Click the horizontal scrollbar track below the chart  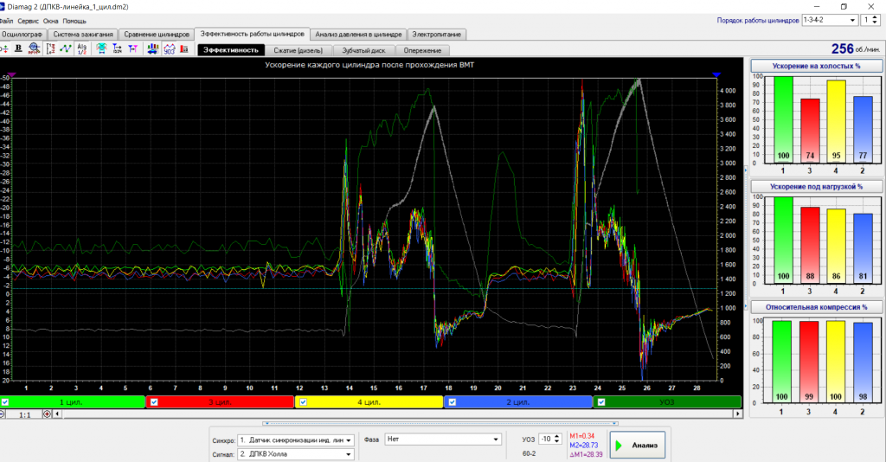[397, 414]
